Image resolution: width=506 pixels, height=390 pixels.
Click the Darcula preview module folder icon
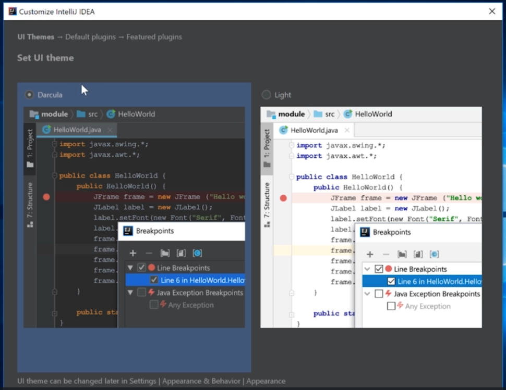[x=34, y=114]
